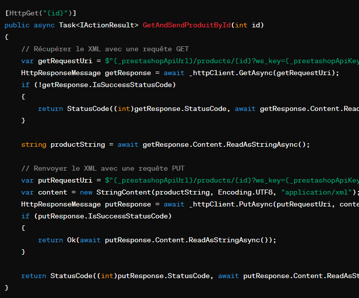Click the 'Renvoyer le XML' comment
The width and height of the screenshot is (359, 298).
tap(103, 169)
